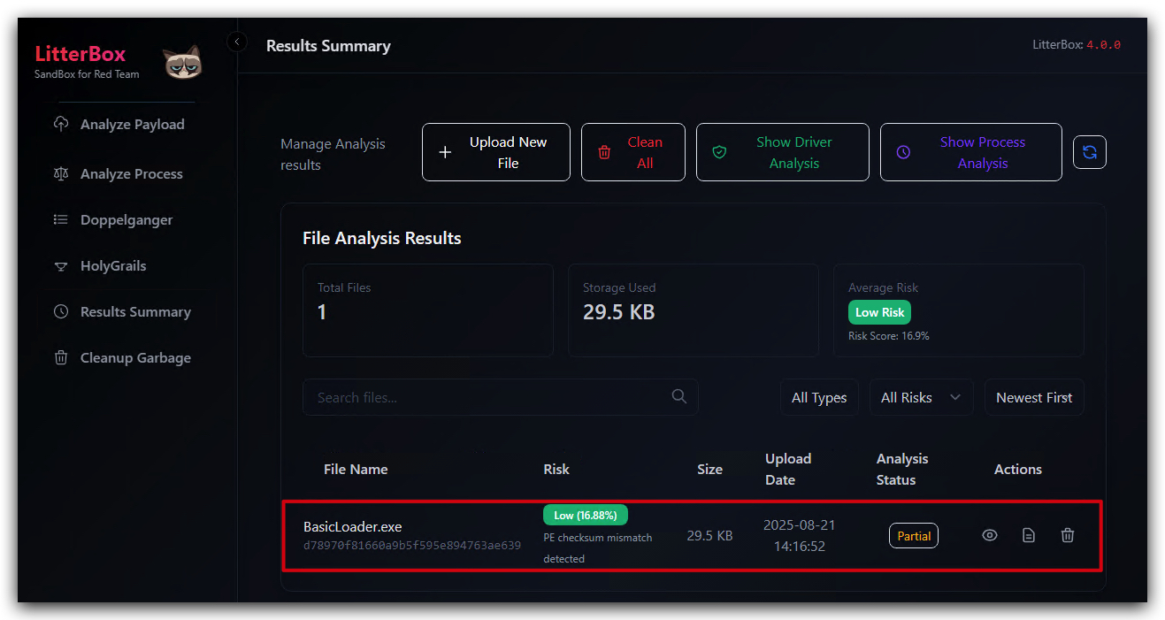Click the Low Risk average badge
The width and height of the screenshot is (1165, 620).
[x=879, y=312]
